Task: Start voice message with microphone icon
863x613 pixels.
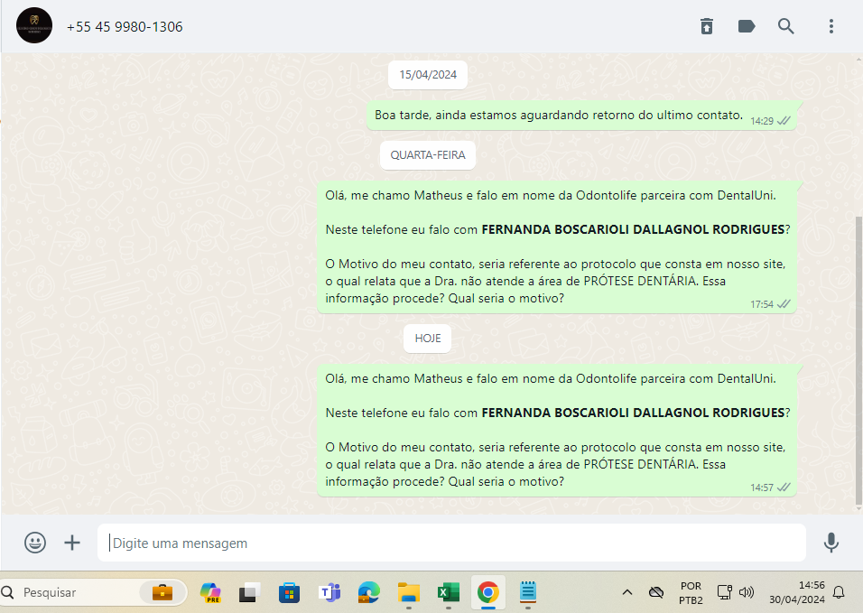Action: pyautogui.click(x=831, y=543)
